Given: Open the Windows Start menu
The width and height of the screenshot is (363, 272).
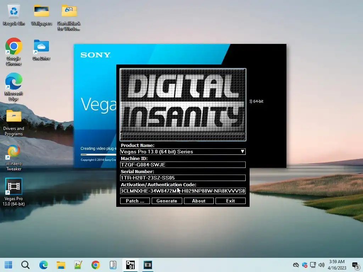Looking at the screenshot, I should [x=9, y=265].
